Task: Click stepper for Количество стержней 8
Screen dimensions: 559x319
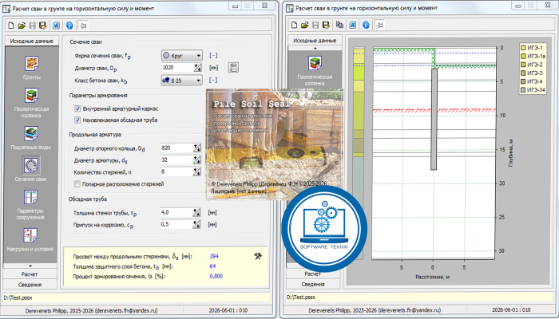Action: pos(197,172)
